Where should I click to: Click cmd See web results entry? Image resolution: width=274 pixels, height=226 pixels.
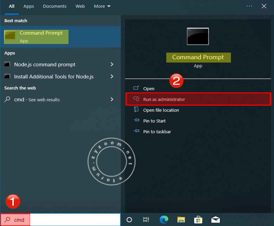(37, 100)
